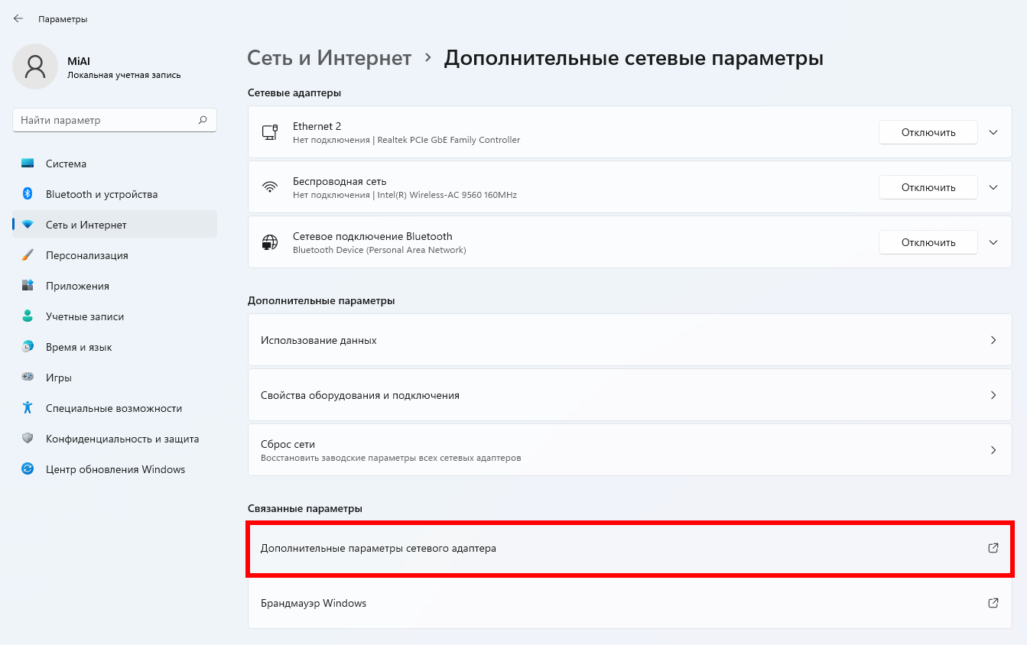Click the search magnifier icon
The image size is (1027, 645).
(203, 120)
